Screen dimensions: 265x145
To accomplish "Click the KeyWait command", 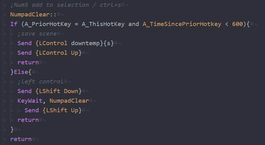I will [x=30, y=101].
